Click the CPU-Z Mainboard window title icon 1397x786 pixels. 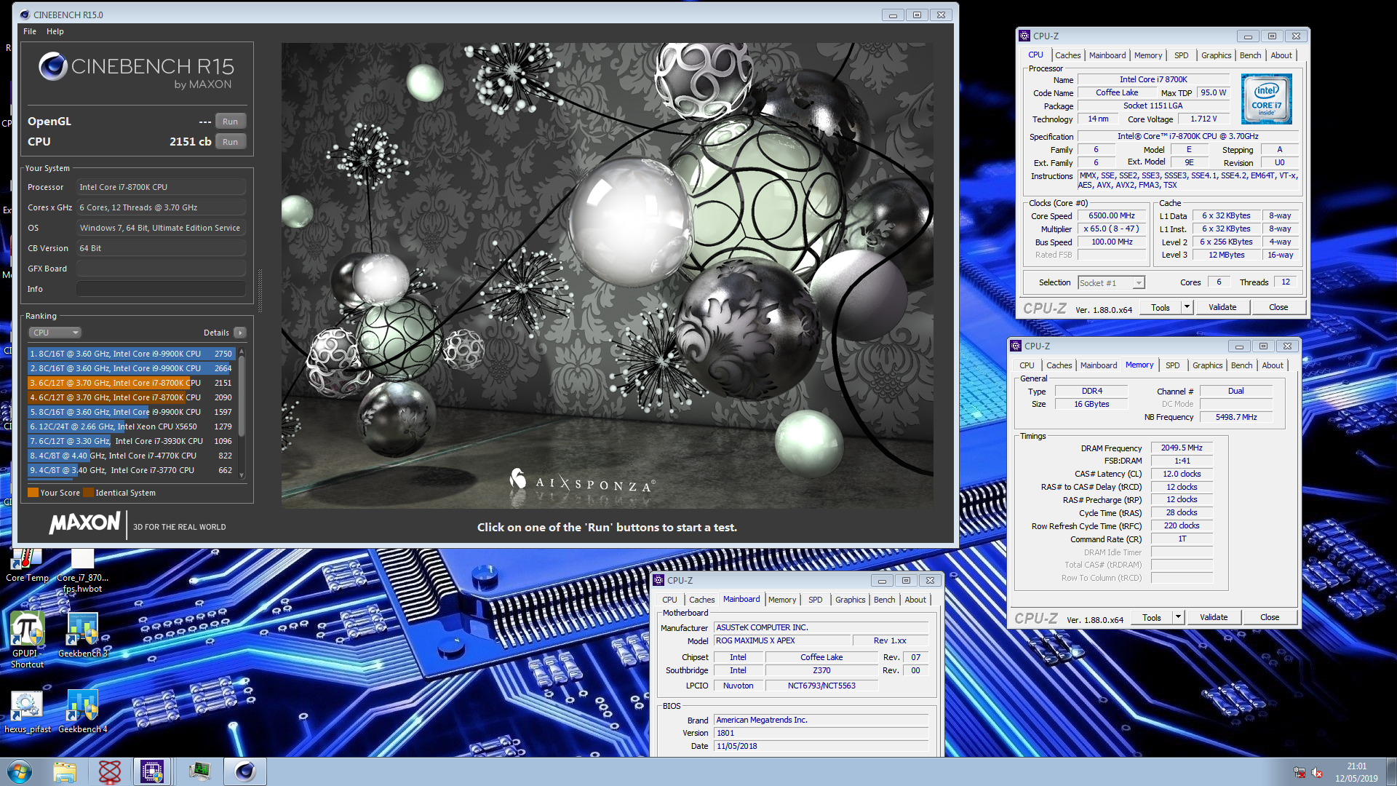point(658,580)
